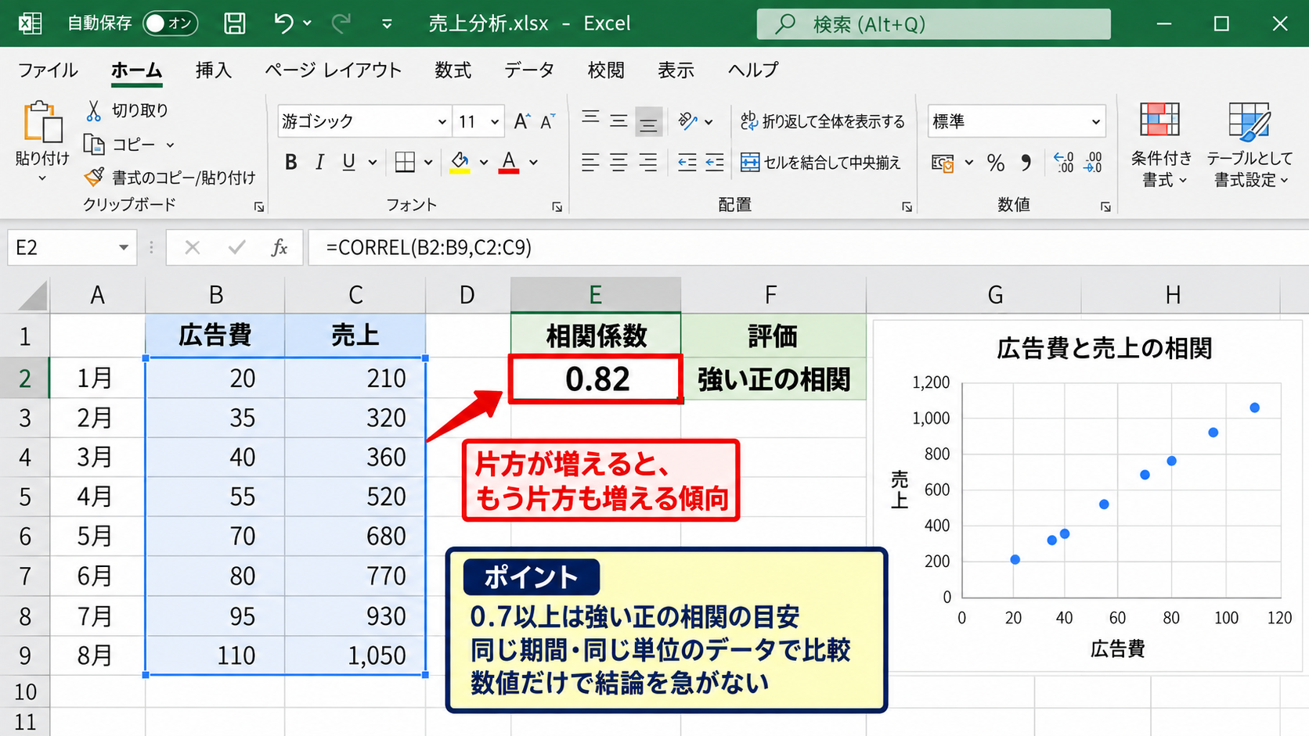Open borders dropdown arrow
Viewport: 1309px width, 736px height.
click(x=428, y=163)
